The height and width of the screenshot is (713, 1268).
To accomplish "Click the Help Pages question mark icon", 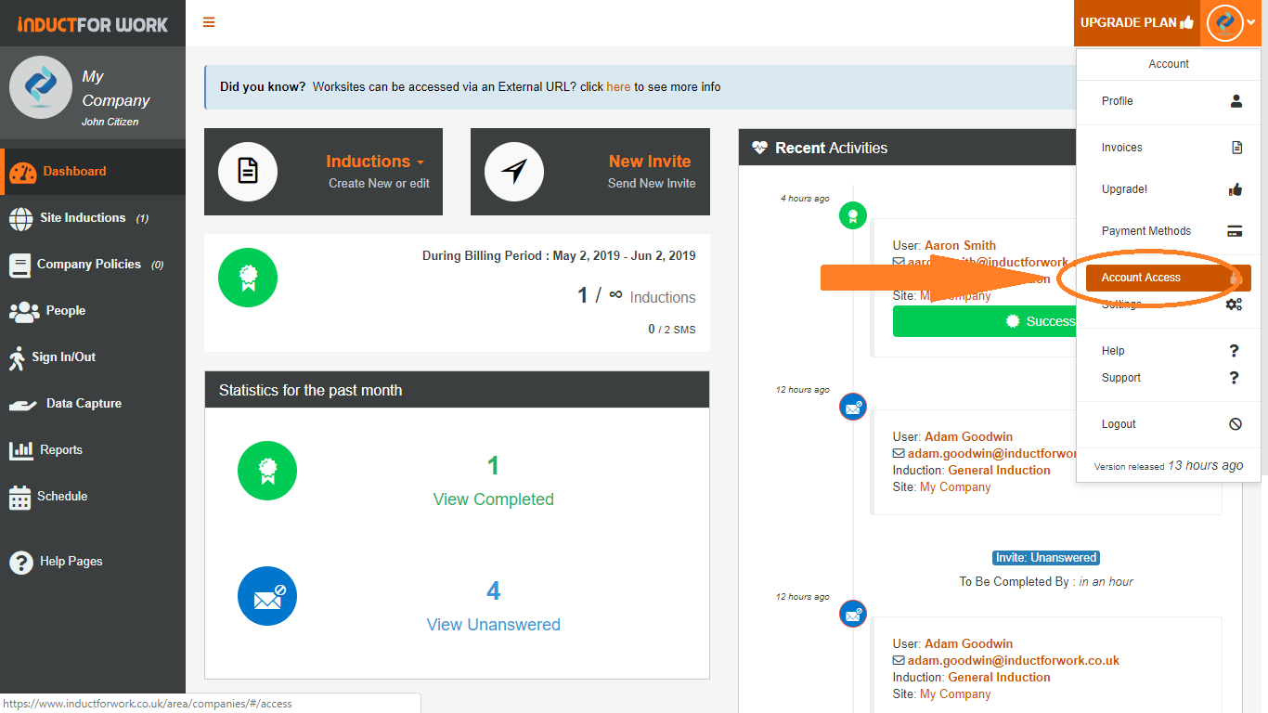I will (x=20, y=562).
